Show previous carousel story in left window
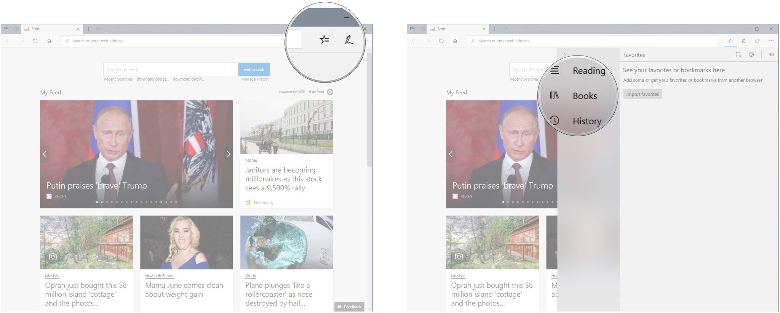780x313 pixels. (45, 154)
